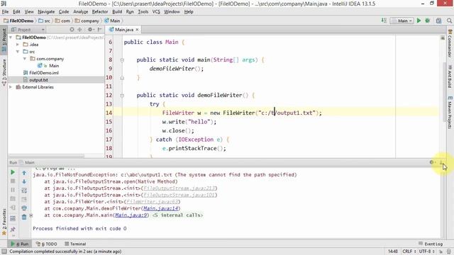Open Main.java:9 stack trace link
Image resolution: width=454 pixels, height=255 pixels.
click(131, 215)
